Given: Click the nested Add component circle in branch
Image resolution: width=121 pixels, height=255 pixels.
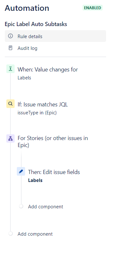Looking at the screenshot, I should pyautogui.click(x=21, y=206).
